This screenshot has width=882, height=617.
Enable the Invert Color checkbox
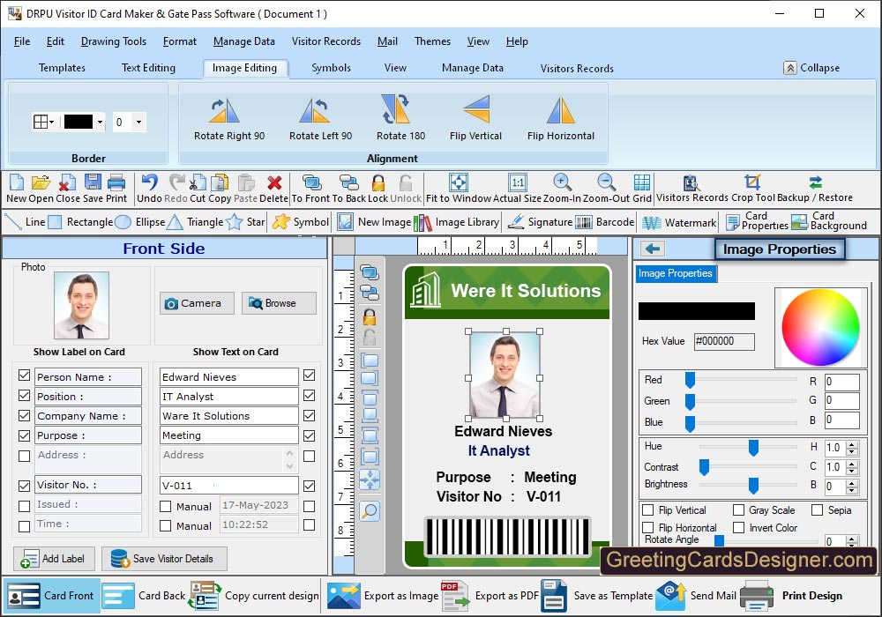click(738, 528)
